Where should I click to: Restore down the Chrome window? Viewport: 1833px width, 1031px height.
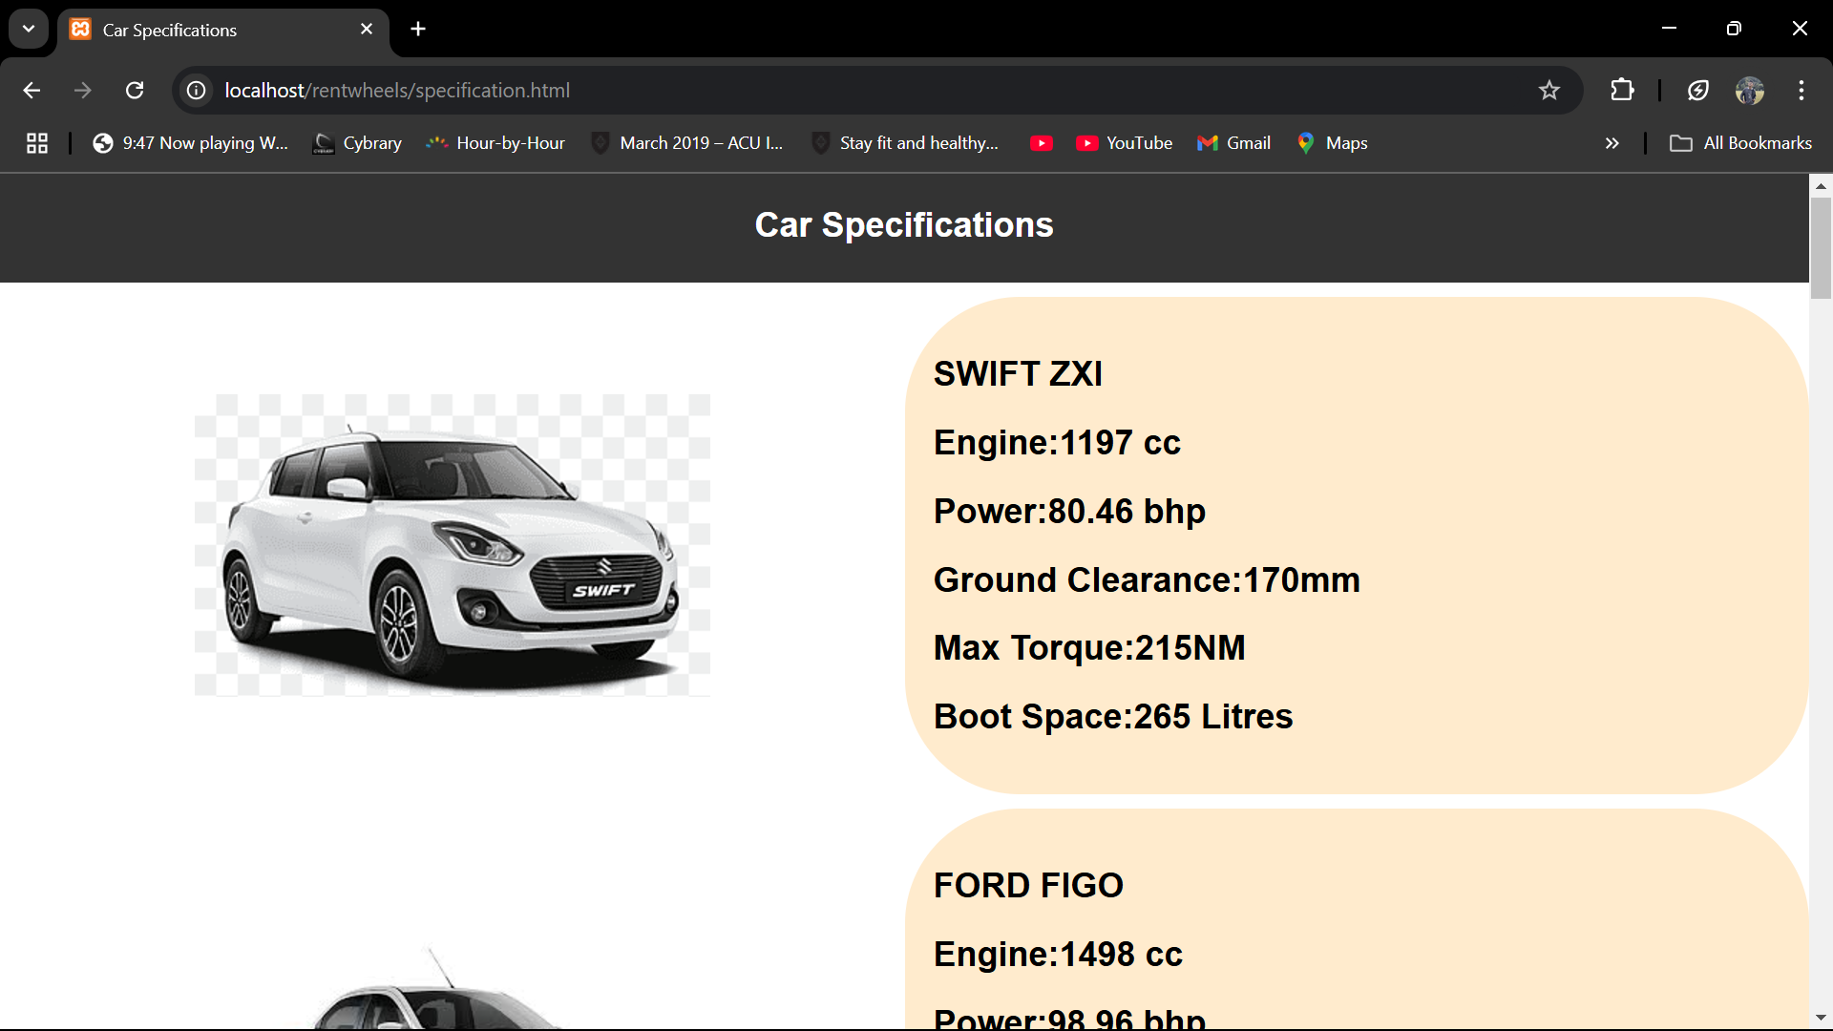pos(1734,29)
